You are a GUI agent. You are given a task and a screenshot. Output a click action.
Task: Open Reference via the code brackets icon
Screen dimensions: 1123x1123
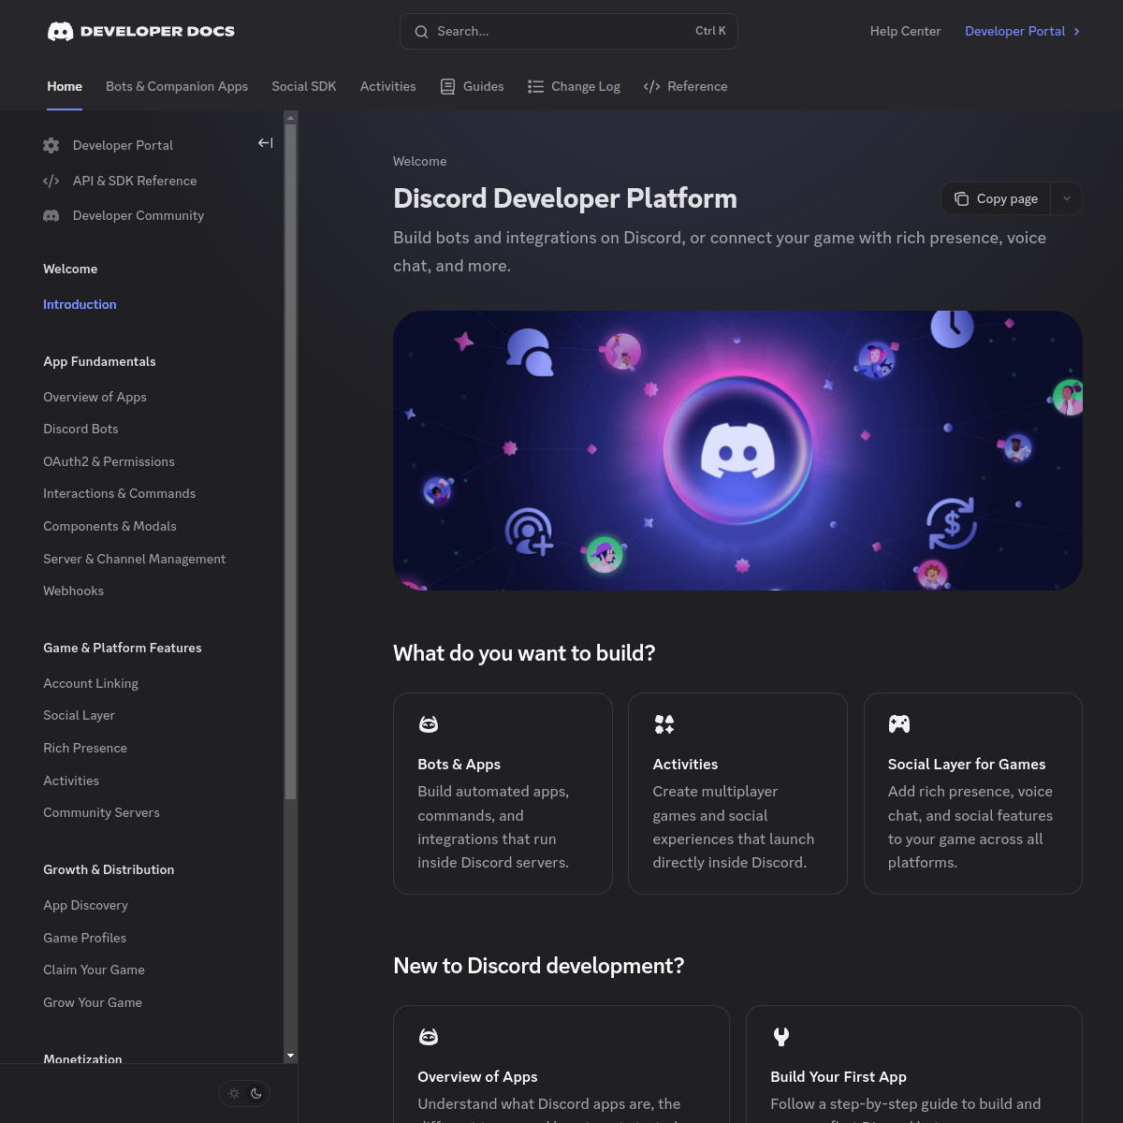[x=652, y=86]
